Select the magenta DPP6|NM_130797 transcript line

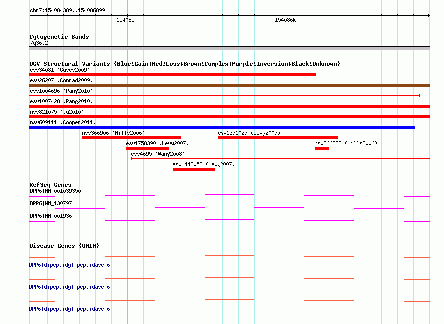pyautogui.click(x=229, y=208)
